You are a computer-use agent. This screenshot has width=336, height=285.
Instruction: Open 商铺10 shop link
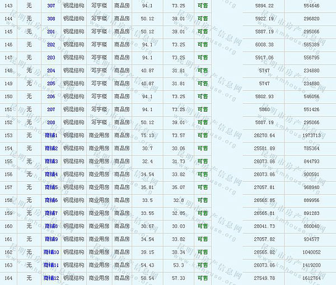coord(51,252)
